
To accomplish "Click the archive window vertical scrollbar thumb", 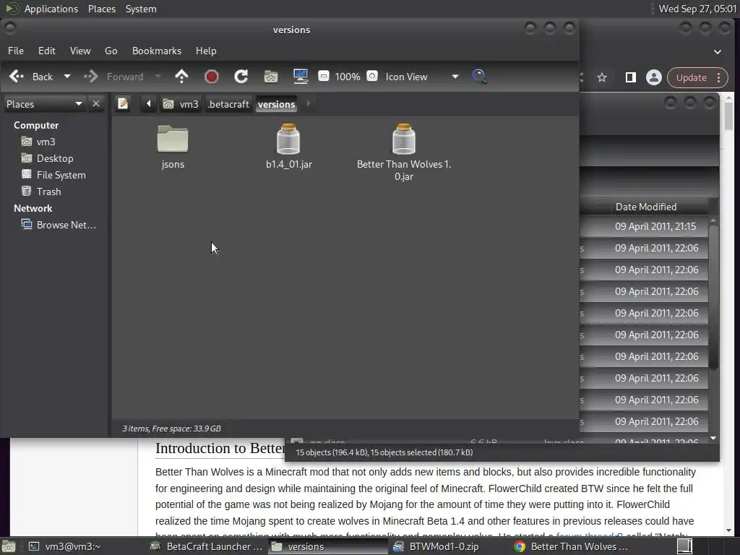I will (x=713, y=297).
